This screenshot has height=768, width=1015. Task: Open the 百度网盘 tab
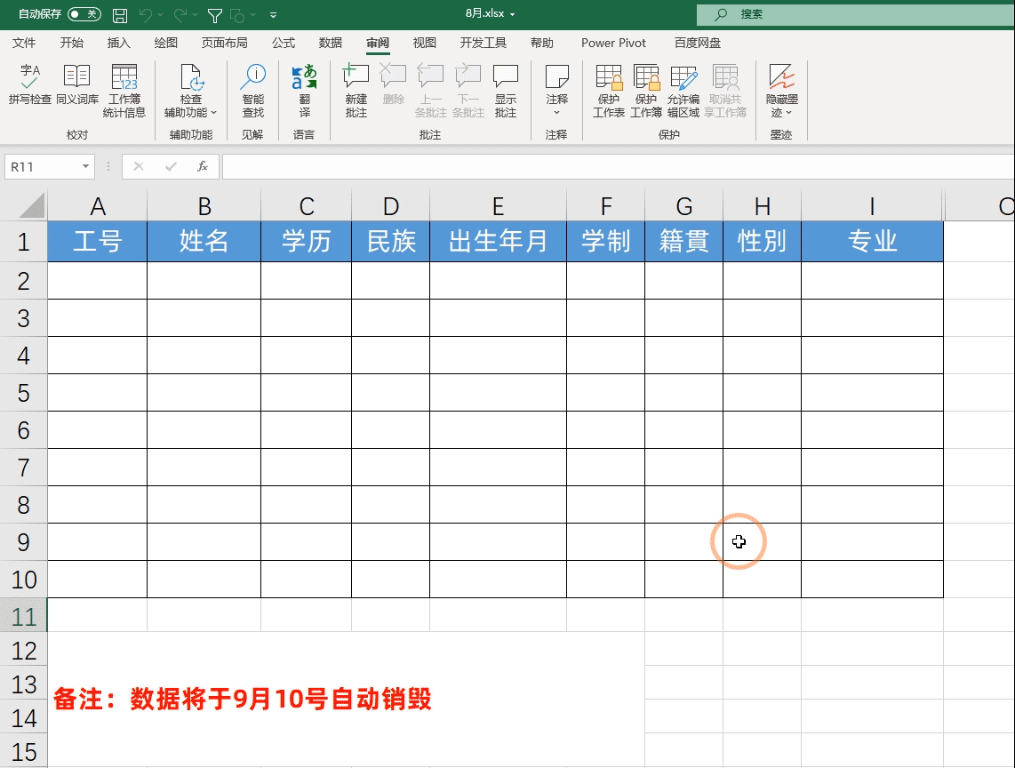click(697, 43)
